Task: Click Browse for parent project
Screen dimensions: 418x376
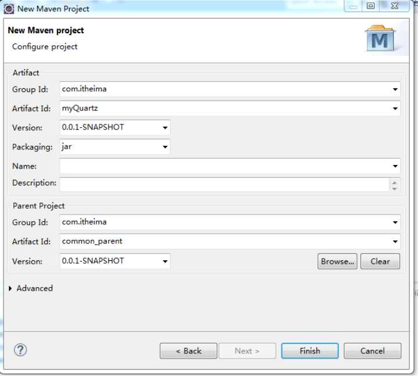Action: click(x=337, y=262)
